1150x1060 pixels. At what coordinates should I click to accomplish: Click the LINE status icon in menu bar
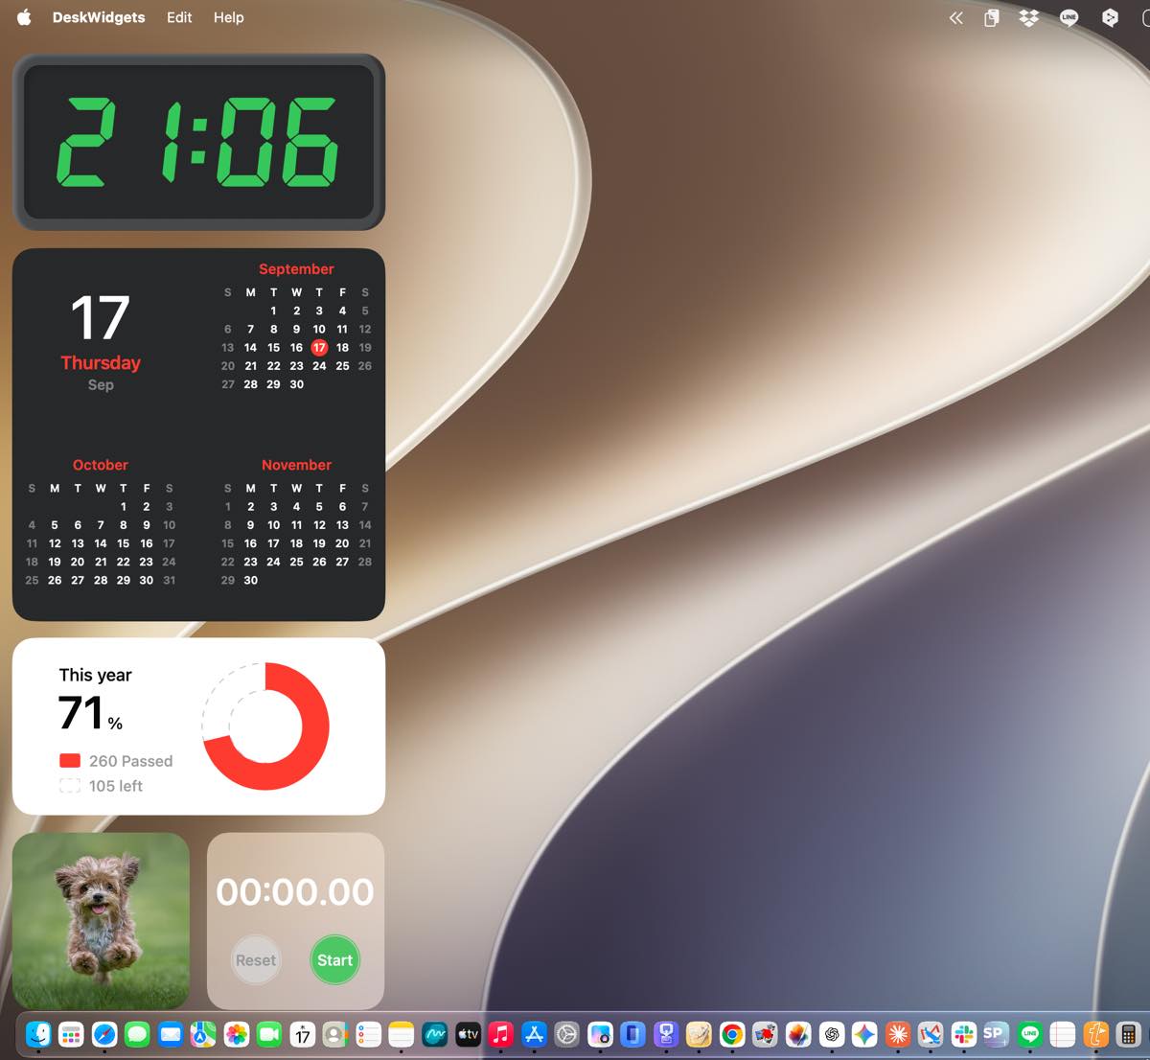point(1069,17)
